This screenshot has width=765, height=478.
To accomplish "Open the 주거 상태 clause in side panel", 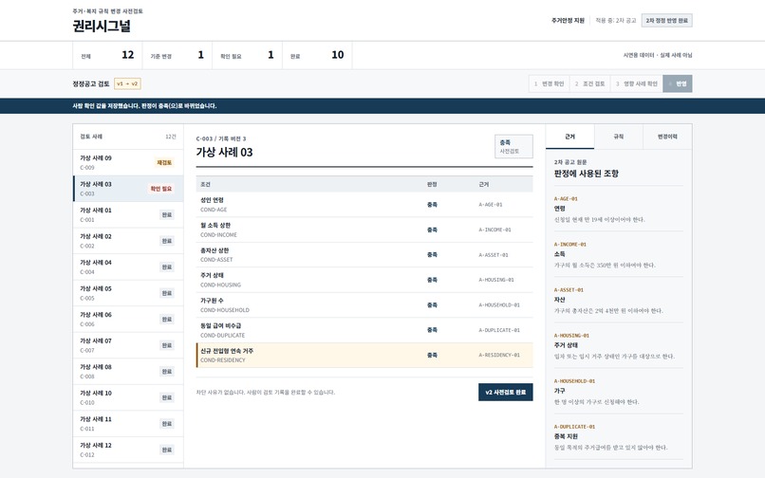I will (618, 346).
